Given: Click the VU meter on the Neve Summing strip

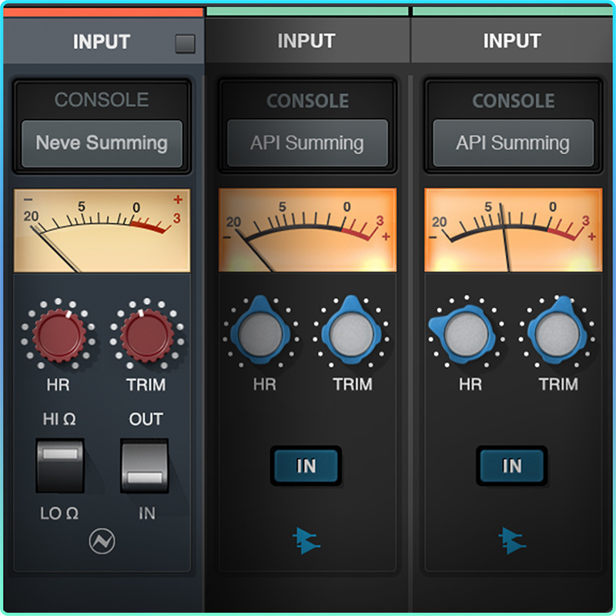Looking at the screenshot, I should pyautogui.click(x=102, y=230).
